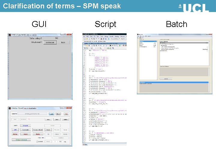Open BasicIO menu in Batch editor window
This screenshot has width=216, height=162.
point(149,36)
